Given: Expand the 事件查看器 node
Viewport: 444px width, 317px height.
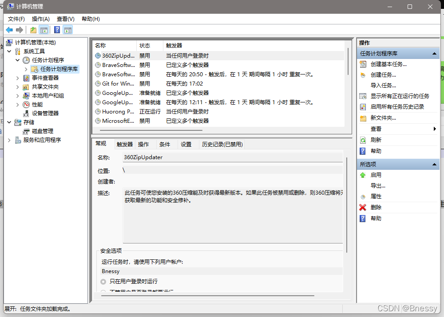Looking at the screenshot, I should [18, 78].
